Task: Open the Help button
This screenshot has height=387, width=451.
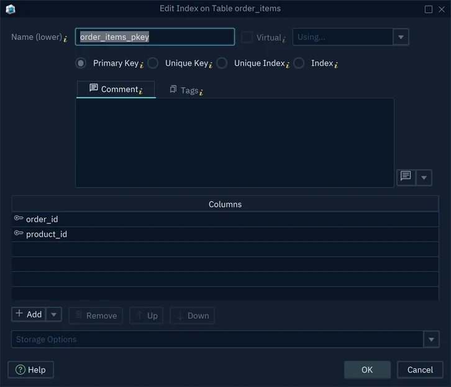Action: [x=31, y=370]
